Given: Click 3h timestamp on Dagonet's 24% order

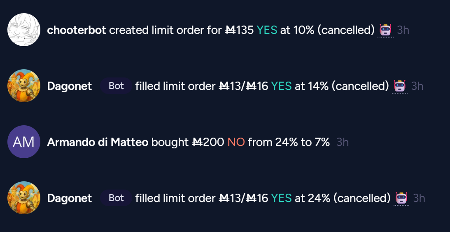Looking at the screenshot, I should point(419,198).
